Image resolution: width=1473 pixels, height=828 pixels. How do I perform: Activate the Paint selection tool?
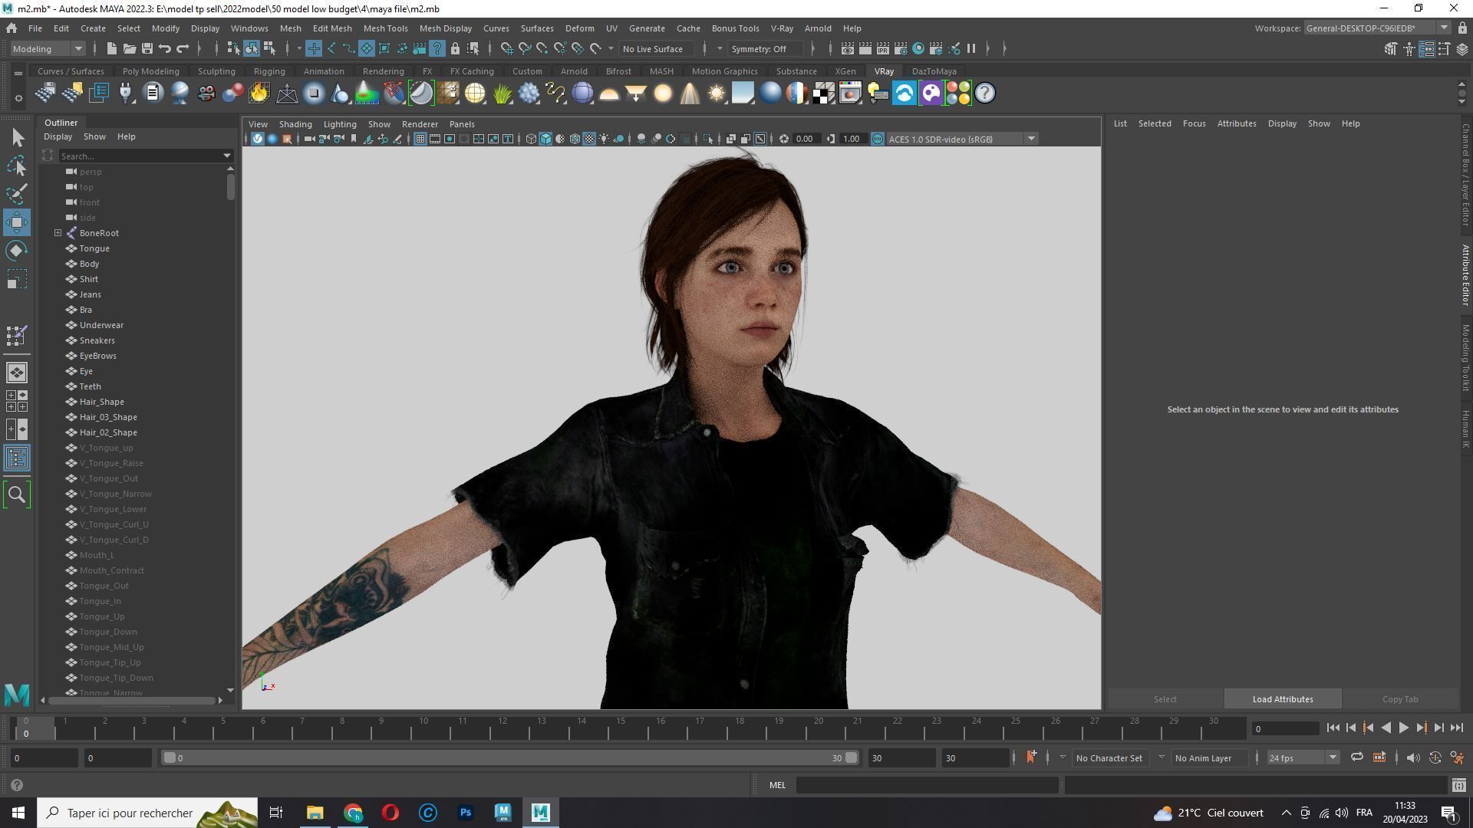click(x=17, y=193)
